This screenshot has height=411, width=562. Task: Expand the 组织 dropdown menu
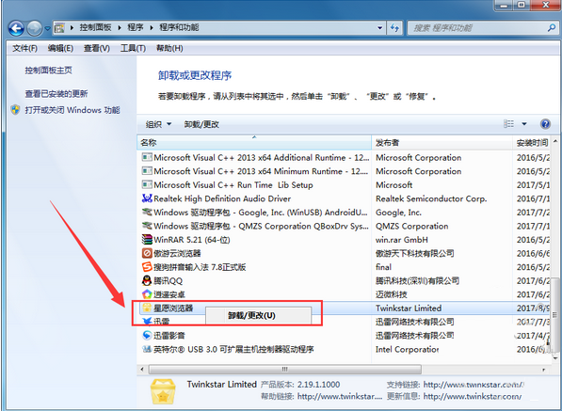(158, 124)
